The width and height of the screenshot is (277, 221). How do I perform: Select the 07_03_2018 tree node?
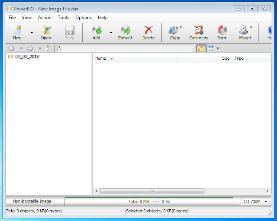[27, 57]
